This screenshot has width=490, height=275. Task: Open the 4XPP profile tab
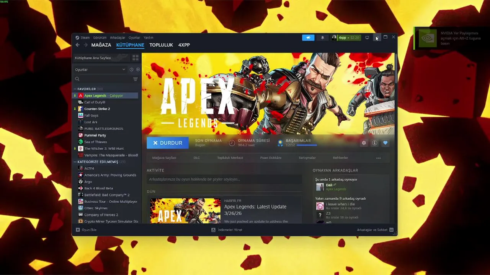tap(184, 45)
